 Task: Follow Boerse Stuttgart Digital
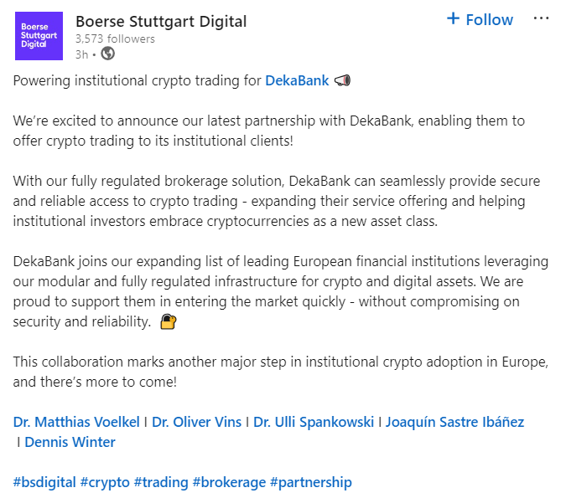tap(480, 19)
